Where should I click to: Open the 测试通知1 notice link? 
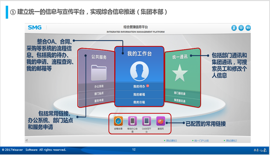click(171, 141)
